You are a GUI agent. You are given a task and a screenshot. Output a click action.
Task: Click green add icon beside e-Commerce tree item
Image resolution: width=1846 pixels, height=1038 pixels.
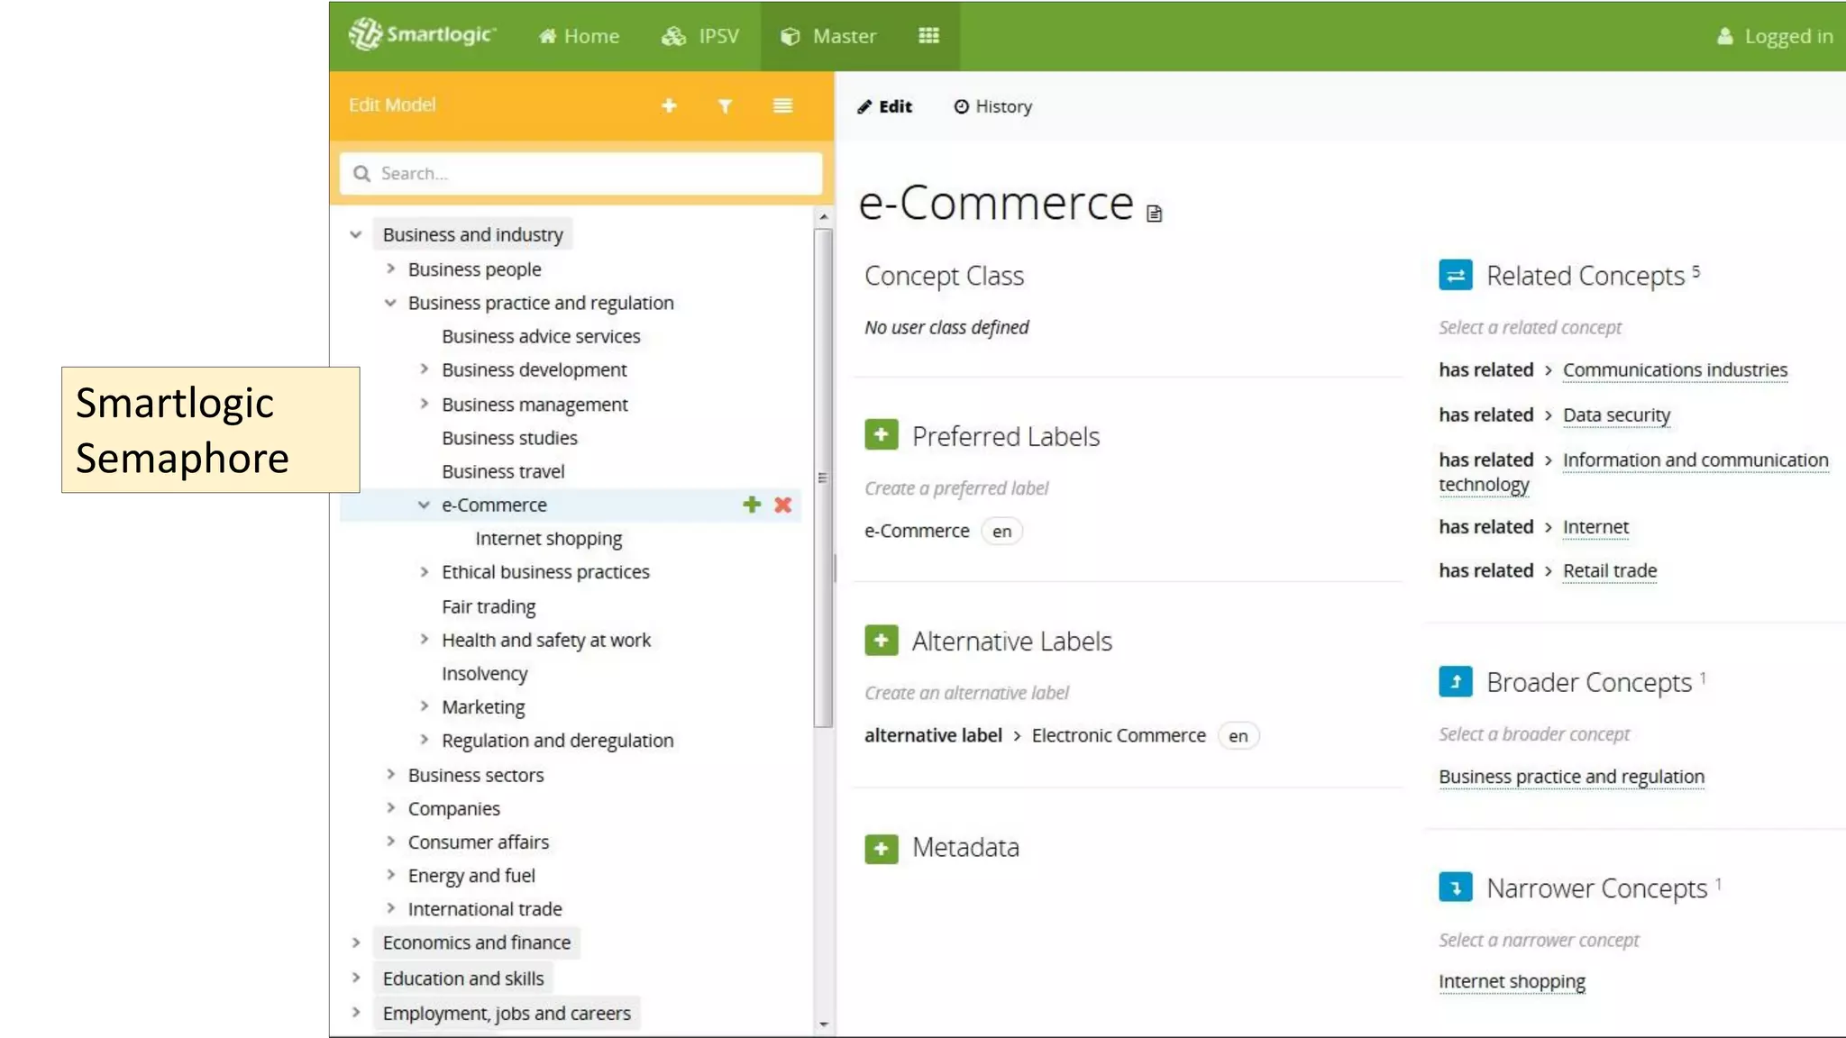tap(752, 505)
